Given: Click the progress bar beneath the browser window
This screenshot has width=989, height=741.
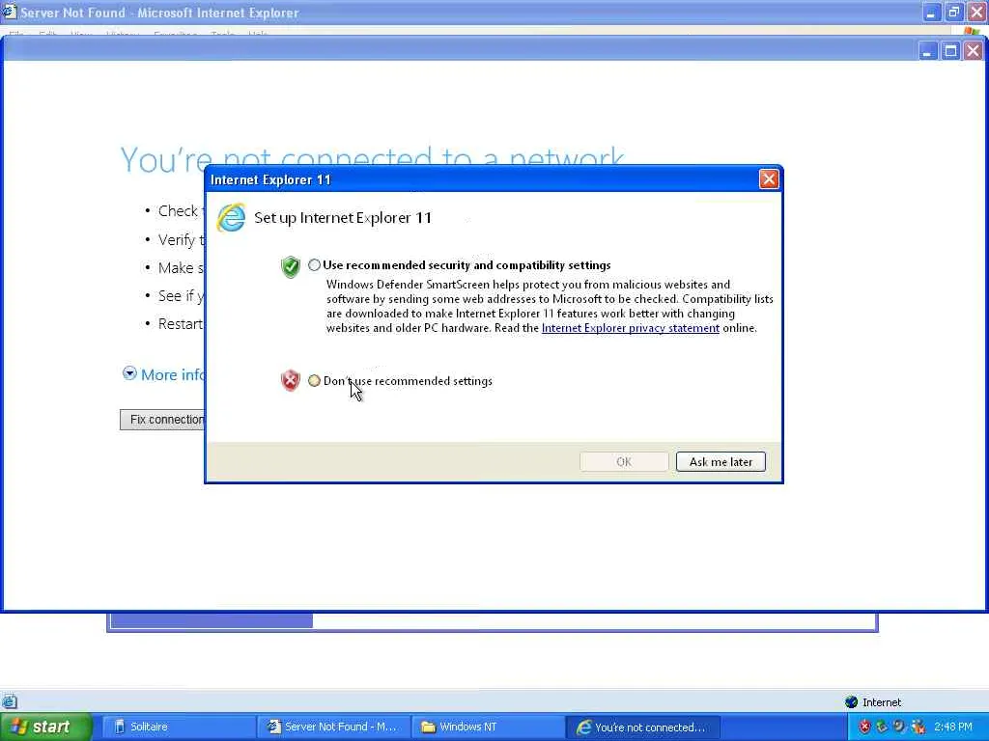Looking at the screenshot, I should click(493, 621).
